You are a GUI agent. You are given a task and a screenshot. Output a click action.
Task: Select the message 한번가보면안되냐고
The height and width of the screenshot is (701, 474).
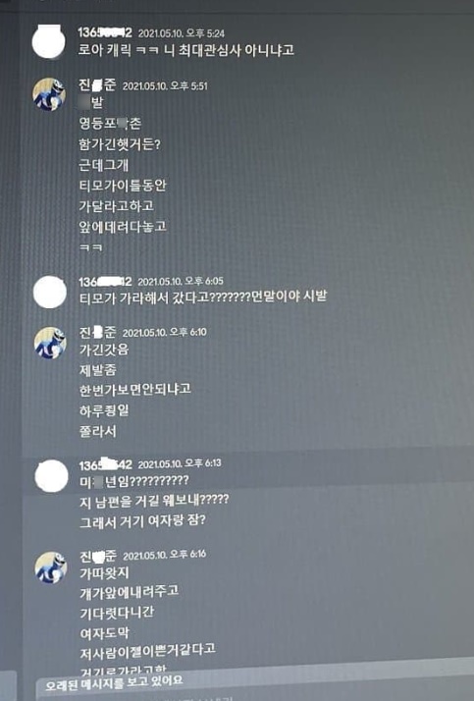135,389
